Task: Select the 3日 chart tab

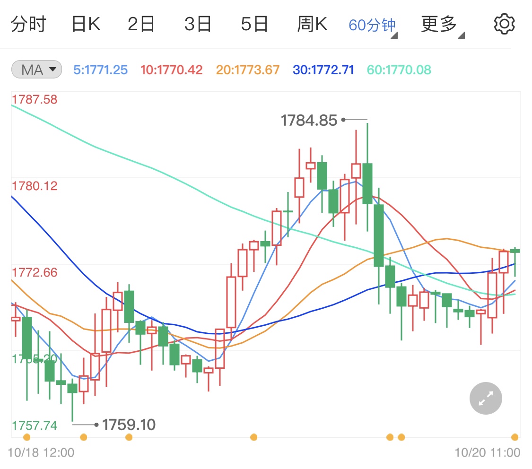Action: click(x=198, y=24)
